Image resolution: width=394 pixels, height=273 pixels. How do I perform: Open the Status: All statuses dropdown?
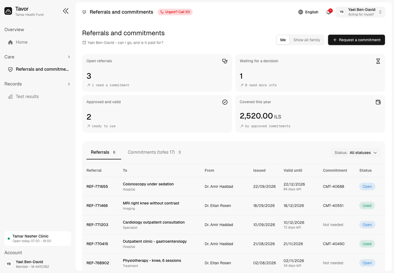point(356,153)
